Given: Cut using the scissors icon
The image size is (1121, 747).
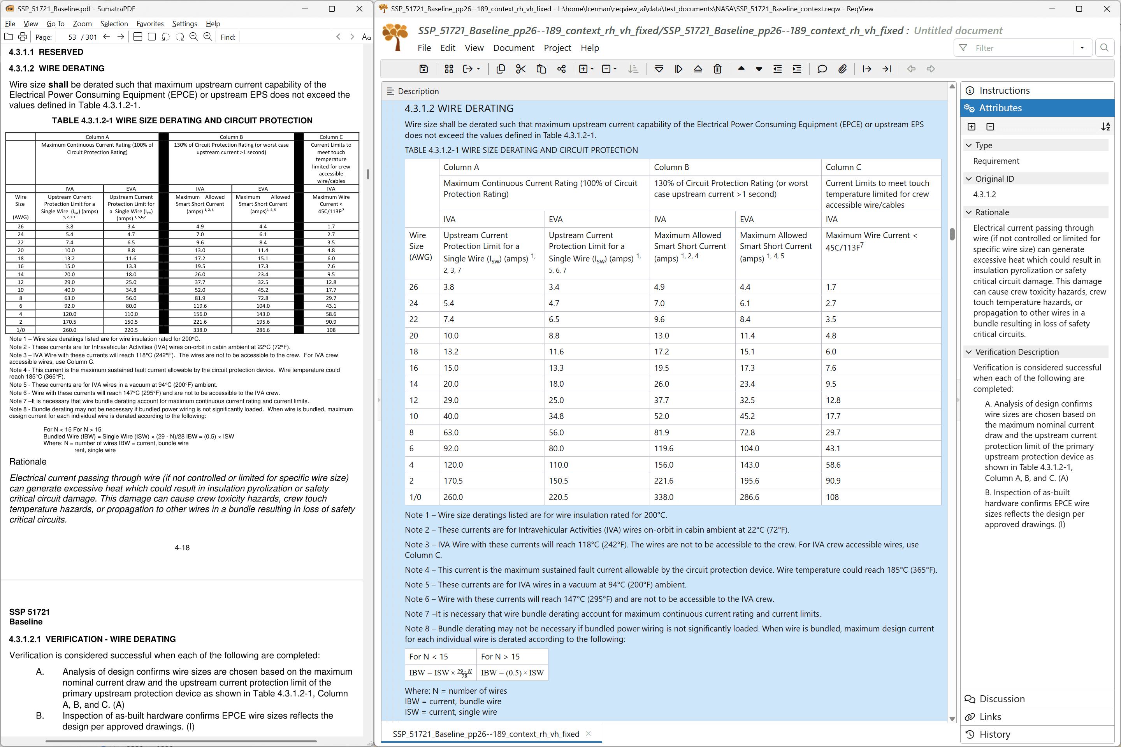Looking at the screenshot, I should click(x=520, y=69).
